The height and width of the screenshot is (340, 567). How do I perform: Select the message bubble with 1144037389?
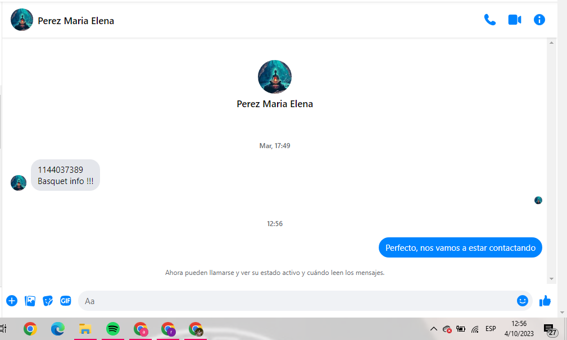tap(65, 175)
